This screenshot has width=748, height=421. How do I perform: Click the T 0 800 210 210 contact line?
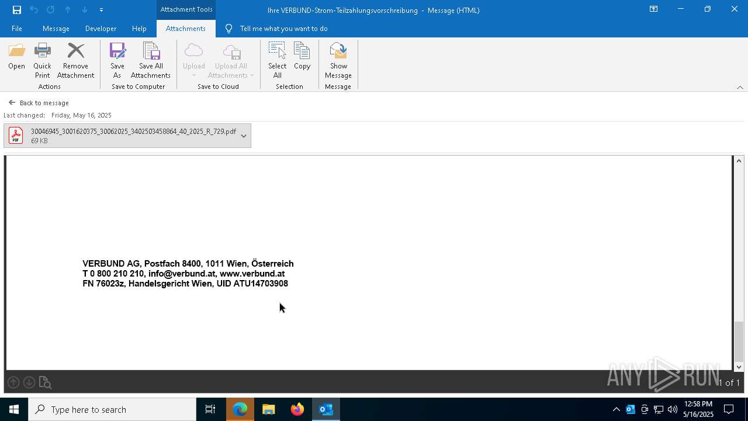click(x=183, y=274)
